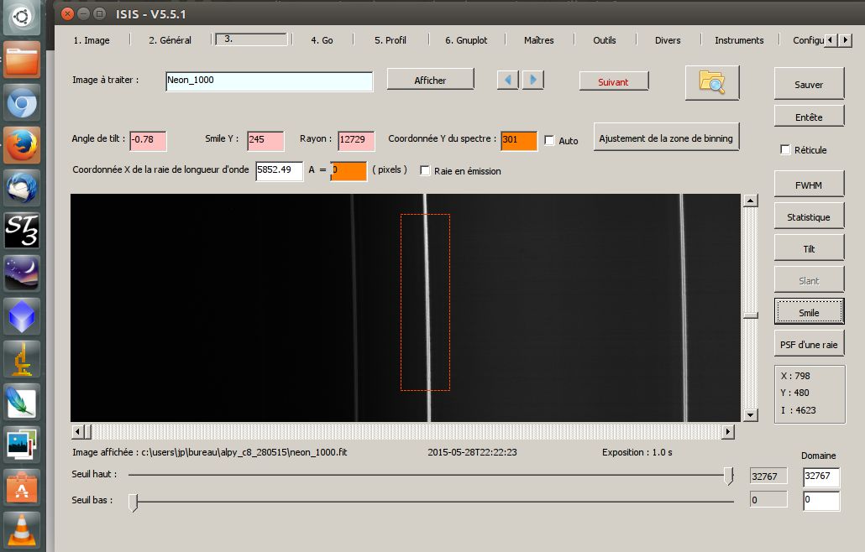Open the Maîtres tab
Screen dimensions: 865x552
tap(539, 40)
